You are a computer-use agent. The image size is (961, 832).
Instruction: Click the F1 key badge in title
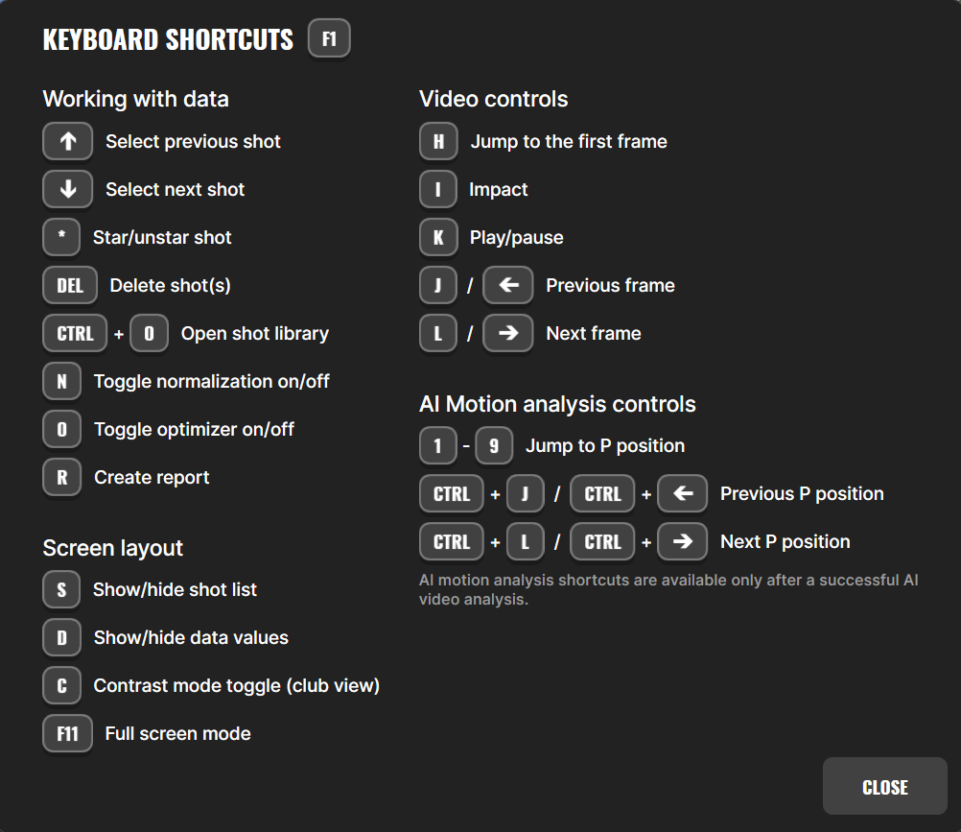329,40
